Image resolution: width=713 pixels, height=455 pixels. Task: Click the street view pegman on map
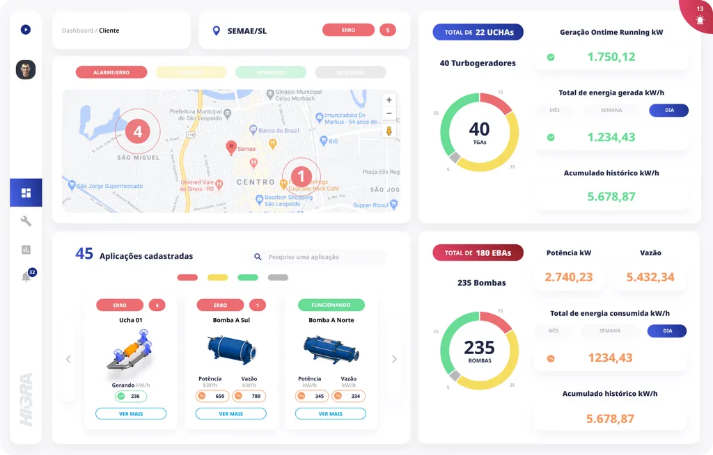point(389,131)
